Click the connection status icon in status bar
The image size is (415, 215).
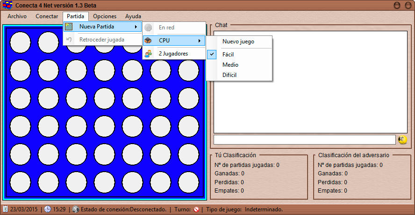point(76,209)
